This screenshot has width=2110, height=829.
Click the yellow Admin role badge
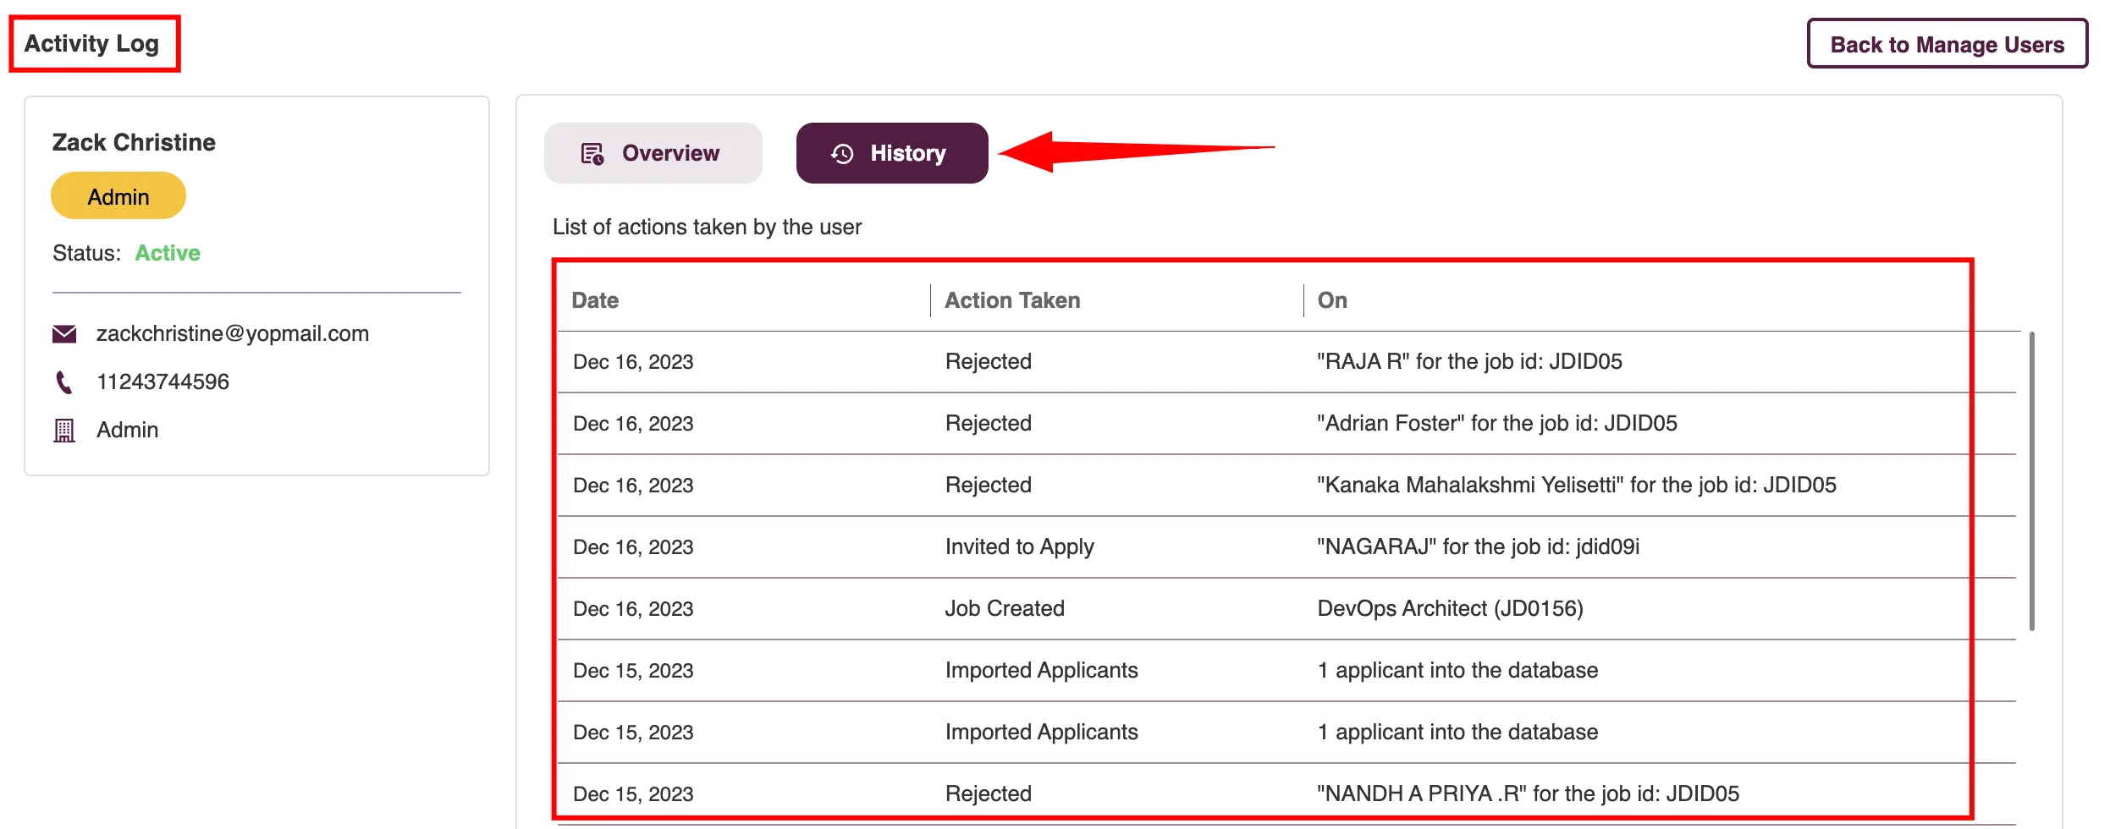(x=118, y=196)
